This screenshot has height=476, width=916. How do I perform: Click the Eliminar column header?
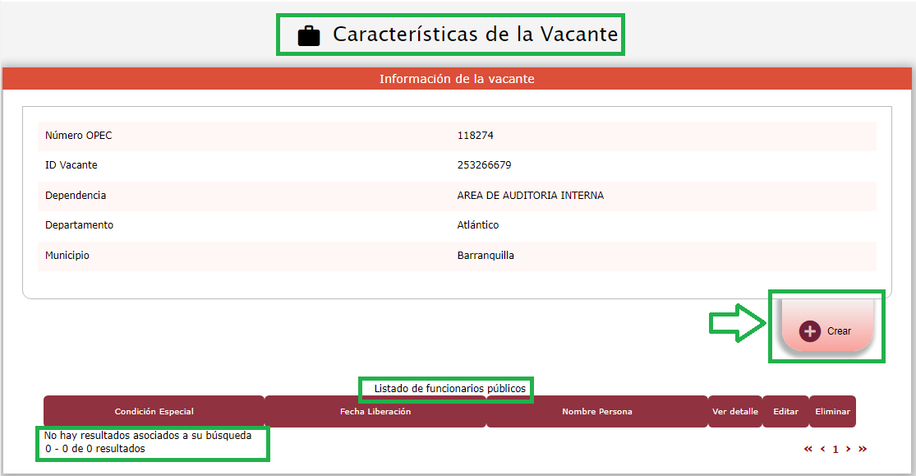832,411
